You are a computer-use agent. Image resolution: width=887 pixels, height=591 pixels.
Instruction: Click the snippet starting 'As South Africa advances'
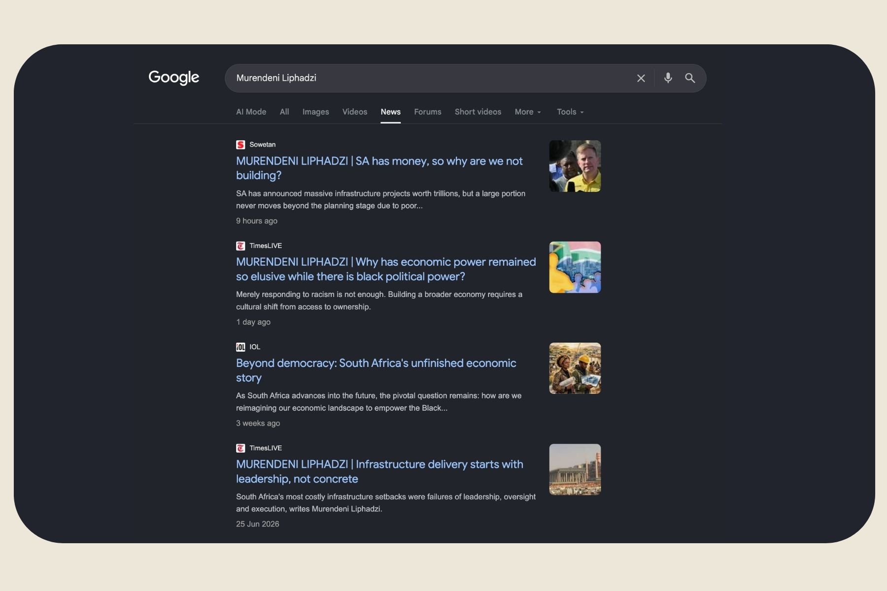coord(378,402)
